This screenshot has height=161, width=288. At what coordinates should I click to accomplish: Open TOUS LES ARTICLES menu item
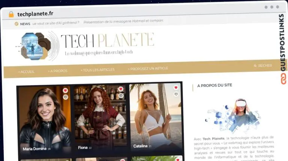tap(97, 70)
